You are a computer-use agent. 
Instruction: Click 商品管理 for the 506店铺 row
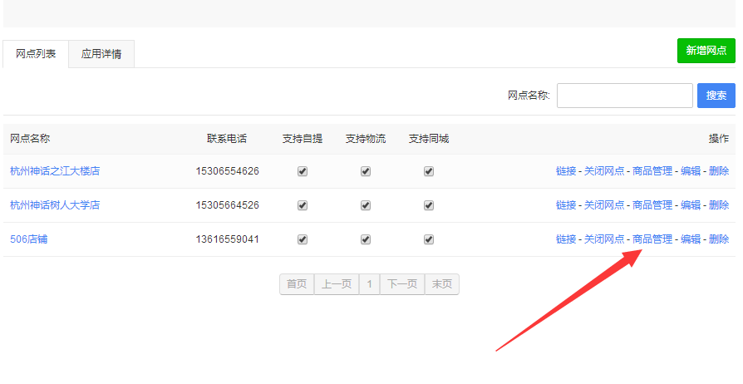coord(652,239)
